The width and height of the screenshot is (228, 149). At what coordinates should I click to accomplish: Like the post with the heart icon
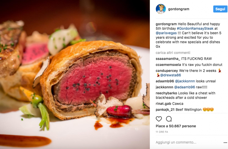pos(159,119)
